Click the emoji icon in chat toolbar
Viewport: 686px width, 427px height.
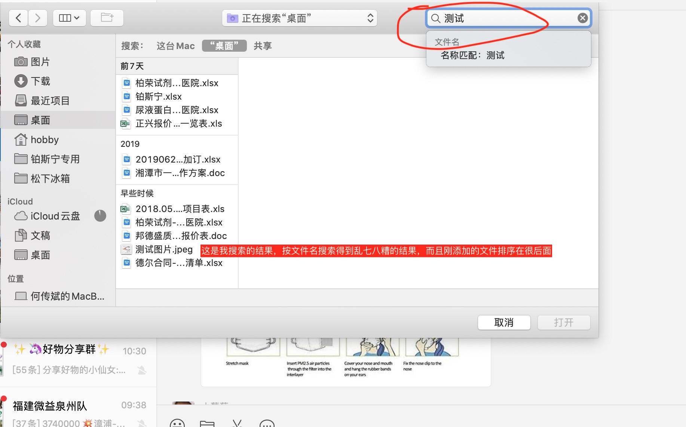(177, 424)
